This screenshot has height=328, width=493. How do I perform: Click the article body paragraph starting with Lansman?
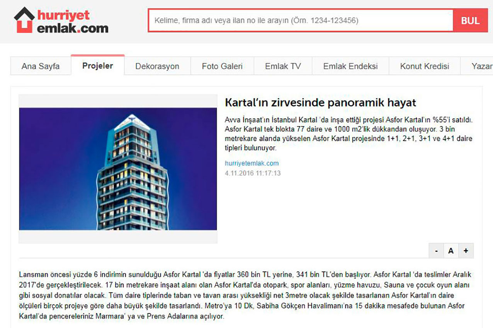click(x=245, y=296)
